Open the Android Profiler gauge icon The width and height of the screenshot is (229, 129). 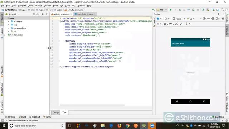click(189, 10)
